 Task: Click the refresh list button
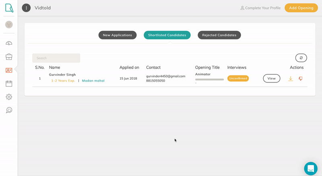point(301,58)
